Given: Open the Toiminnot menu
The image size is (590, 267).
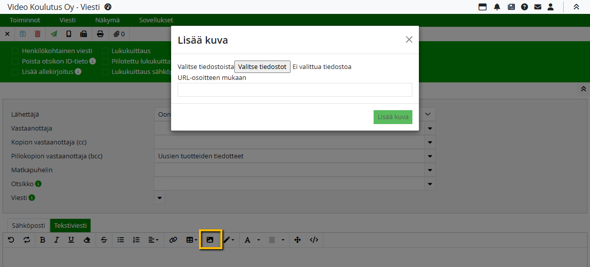Looking at the screenshot, I should click(x=25, y=20).
